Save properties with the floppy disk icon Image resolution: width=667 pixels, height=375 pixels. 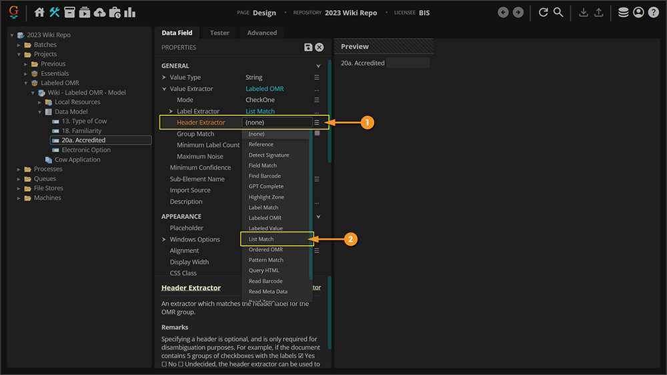click(308, 47)
